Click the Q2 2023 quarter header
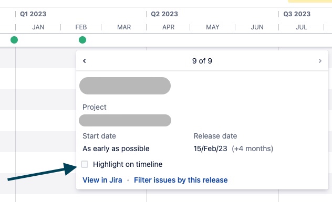Image resolution: width=332 pixels, height=202 pixels. point(164,14)
